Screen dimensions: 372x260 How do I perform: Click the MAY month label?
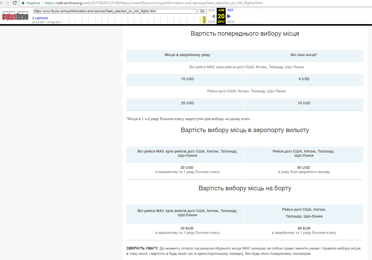tap(212, 10)
